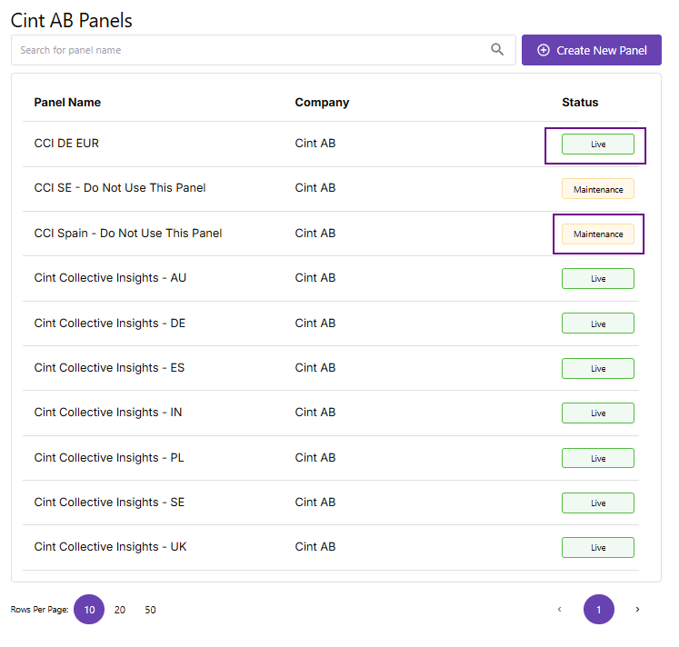
Task: Open Cint Collective Insights - UK
Action: (x=110, y=547)
